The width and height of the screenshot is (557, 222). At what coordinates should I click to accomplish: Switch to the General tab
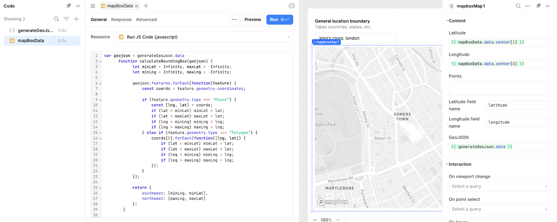click(x=99, y=19)
